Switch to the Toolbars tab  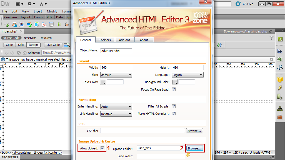pyautogui.click(x=105, y=40)
